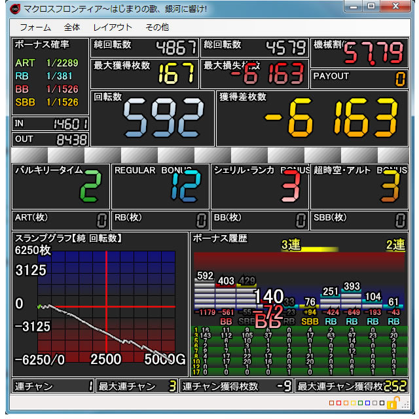The width and height of the screenshot is (419, 419).
Task: Click the REGULAR BONUS counter panel
Action: (x=160, y=186)
